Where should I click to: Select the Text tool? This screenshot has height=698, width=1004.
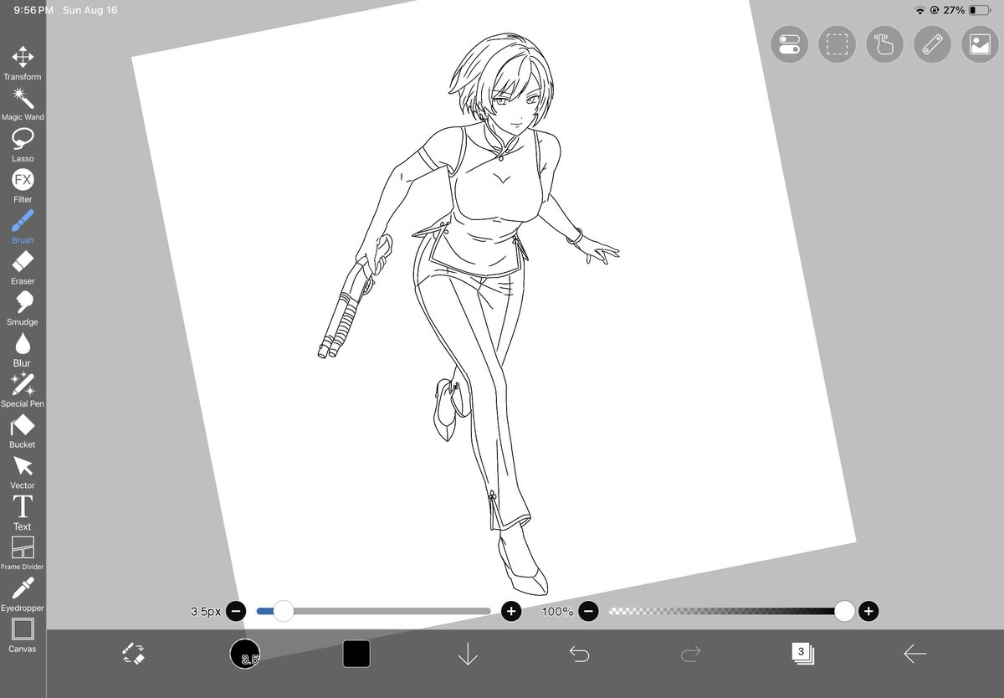click(23, 514)
